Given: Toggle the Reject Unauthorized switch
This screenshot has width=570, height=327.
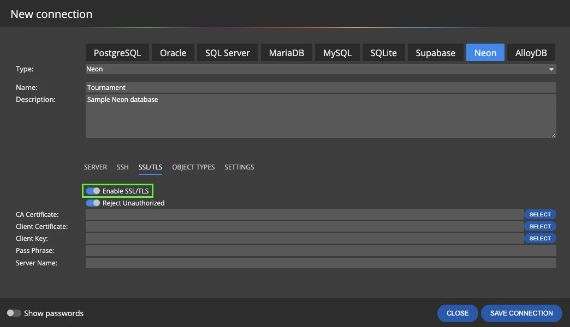Looking at the screenshot, I should coord(93,203).
